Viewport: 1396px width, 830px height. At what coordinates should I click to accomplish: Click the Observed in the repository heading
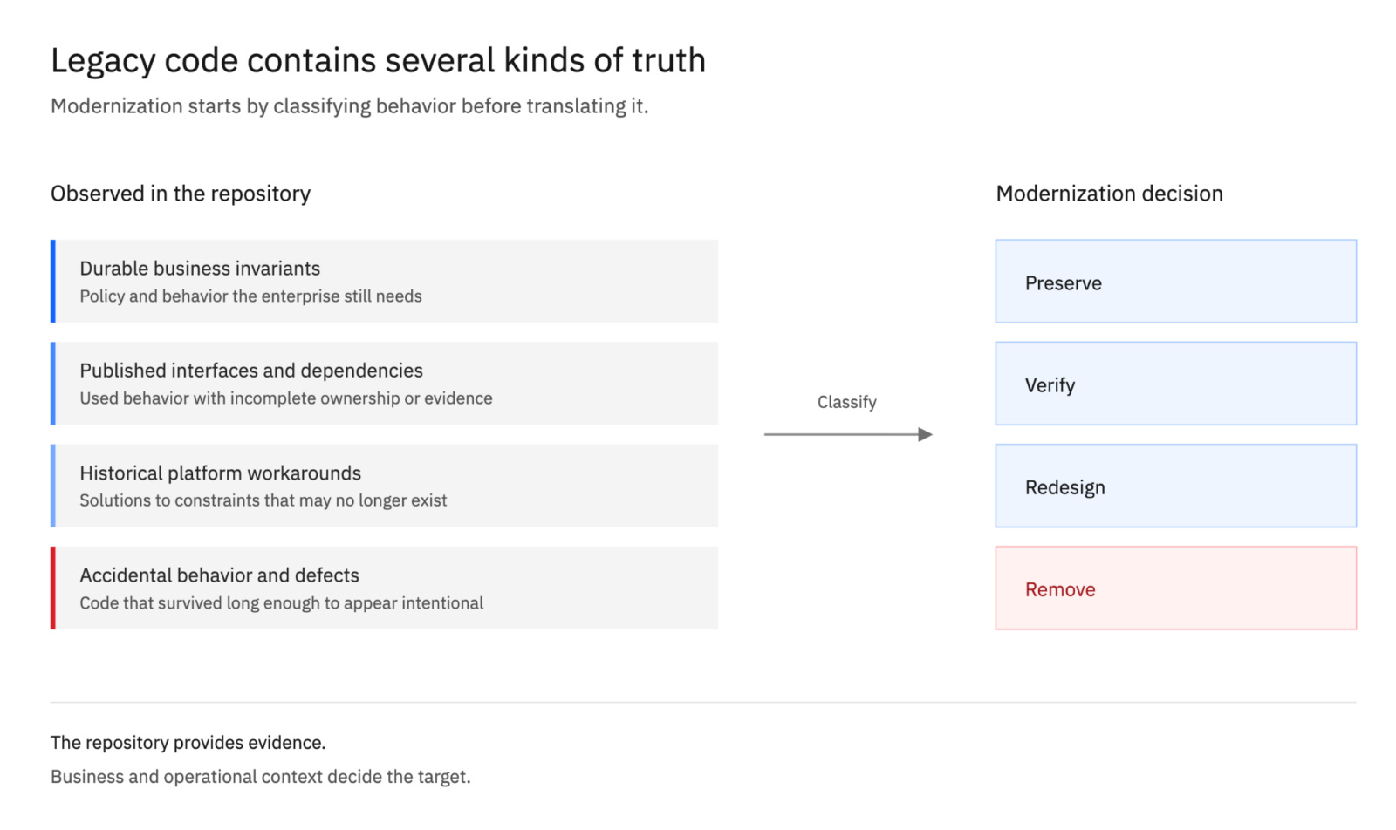(x=181, y=194)
